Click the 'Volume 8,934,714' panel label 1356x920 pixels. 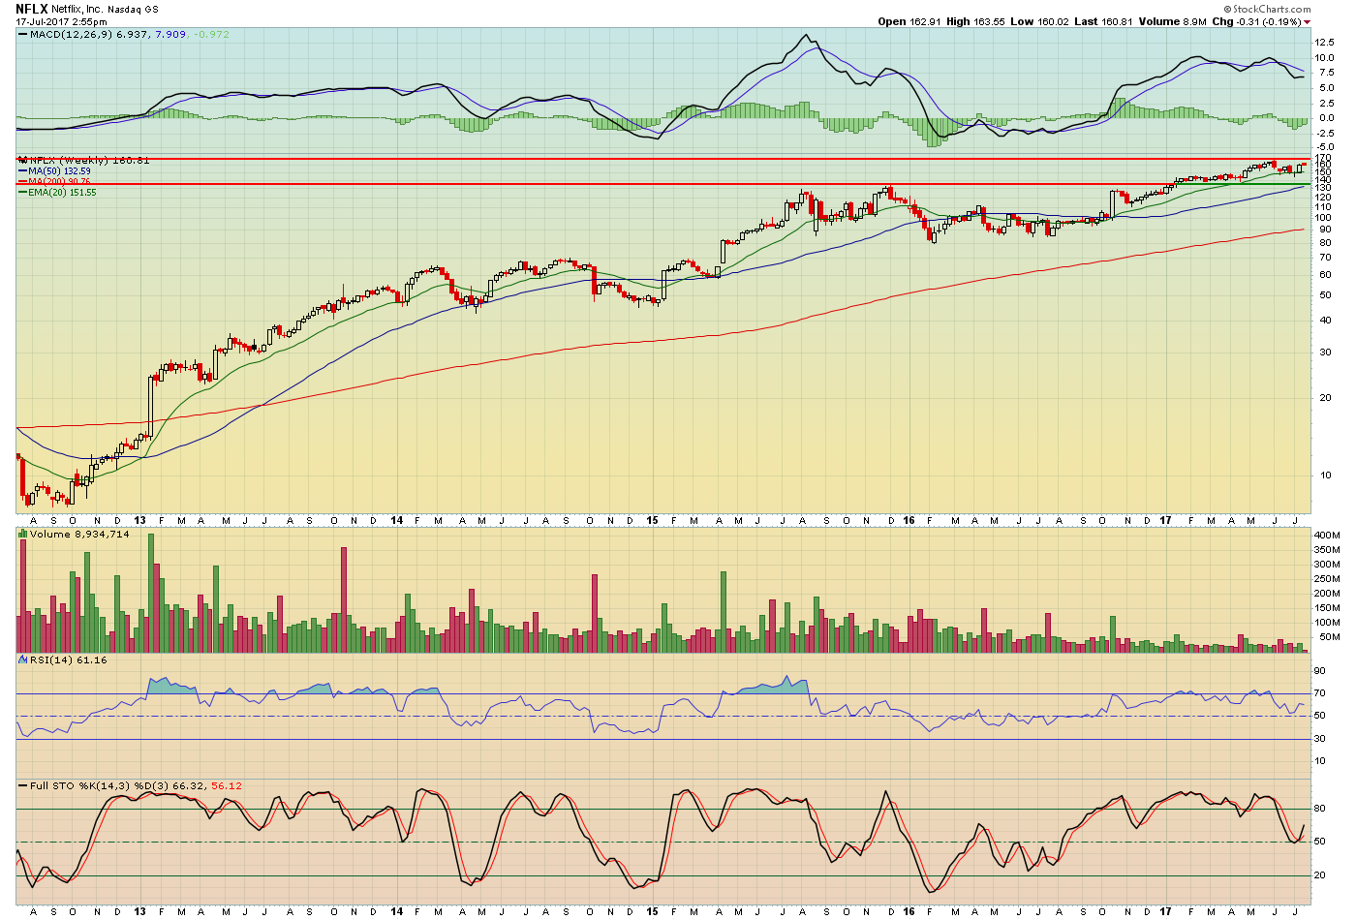pyautogui.click(x=79, y=534)
